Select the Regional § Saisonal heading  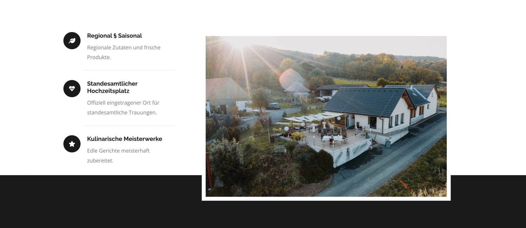114,36
